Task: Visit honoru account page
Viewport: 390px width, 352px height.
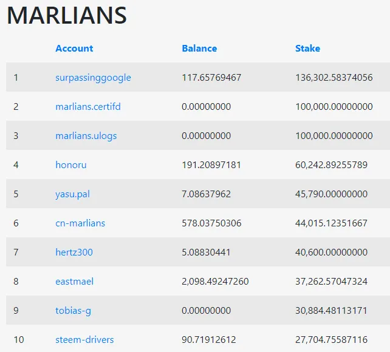Action: (x=71, y=164)
